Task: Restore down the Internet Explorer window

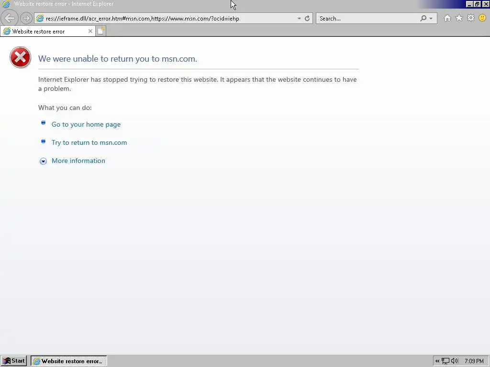Action: pos(477,4)
